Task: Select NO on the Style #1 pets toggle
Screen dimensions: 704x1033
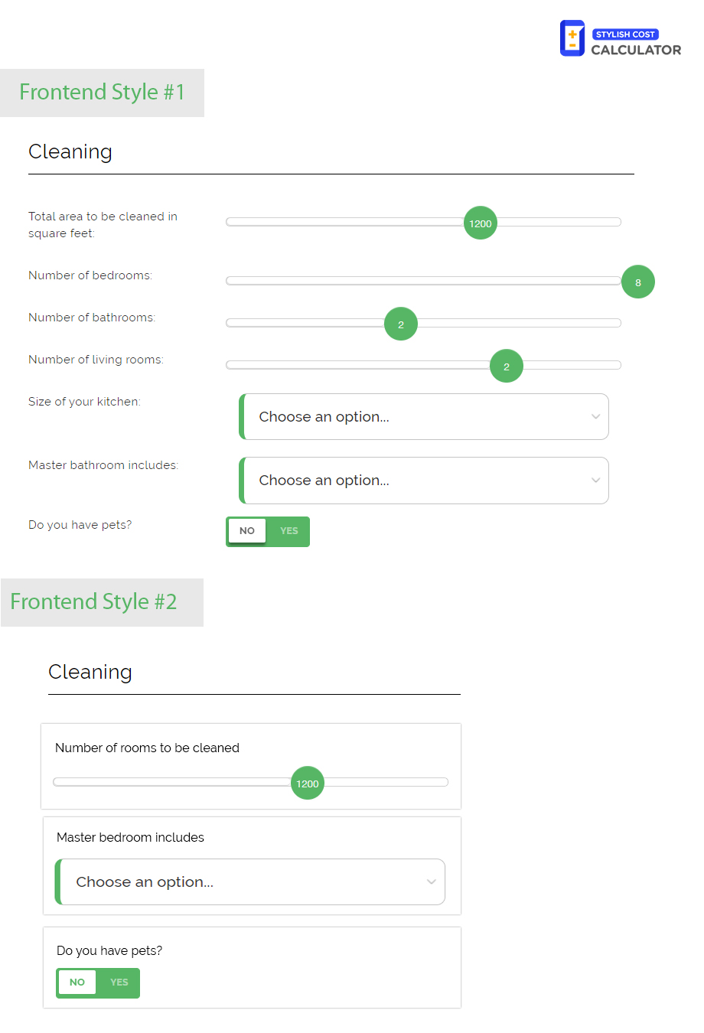Action: [247, 531]
